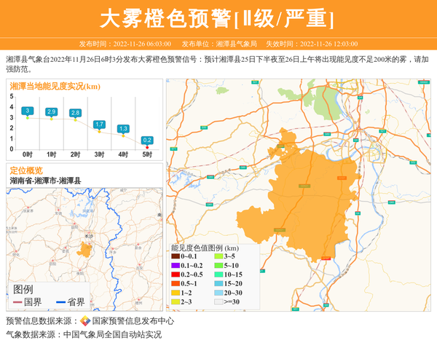Click the 3 km data label at 0时
The width and height of the screenshot is (437, 343).
click(x=27, y=111)
